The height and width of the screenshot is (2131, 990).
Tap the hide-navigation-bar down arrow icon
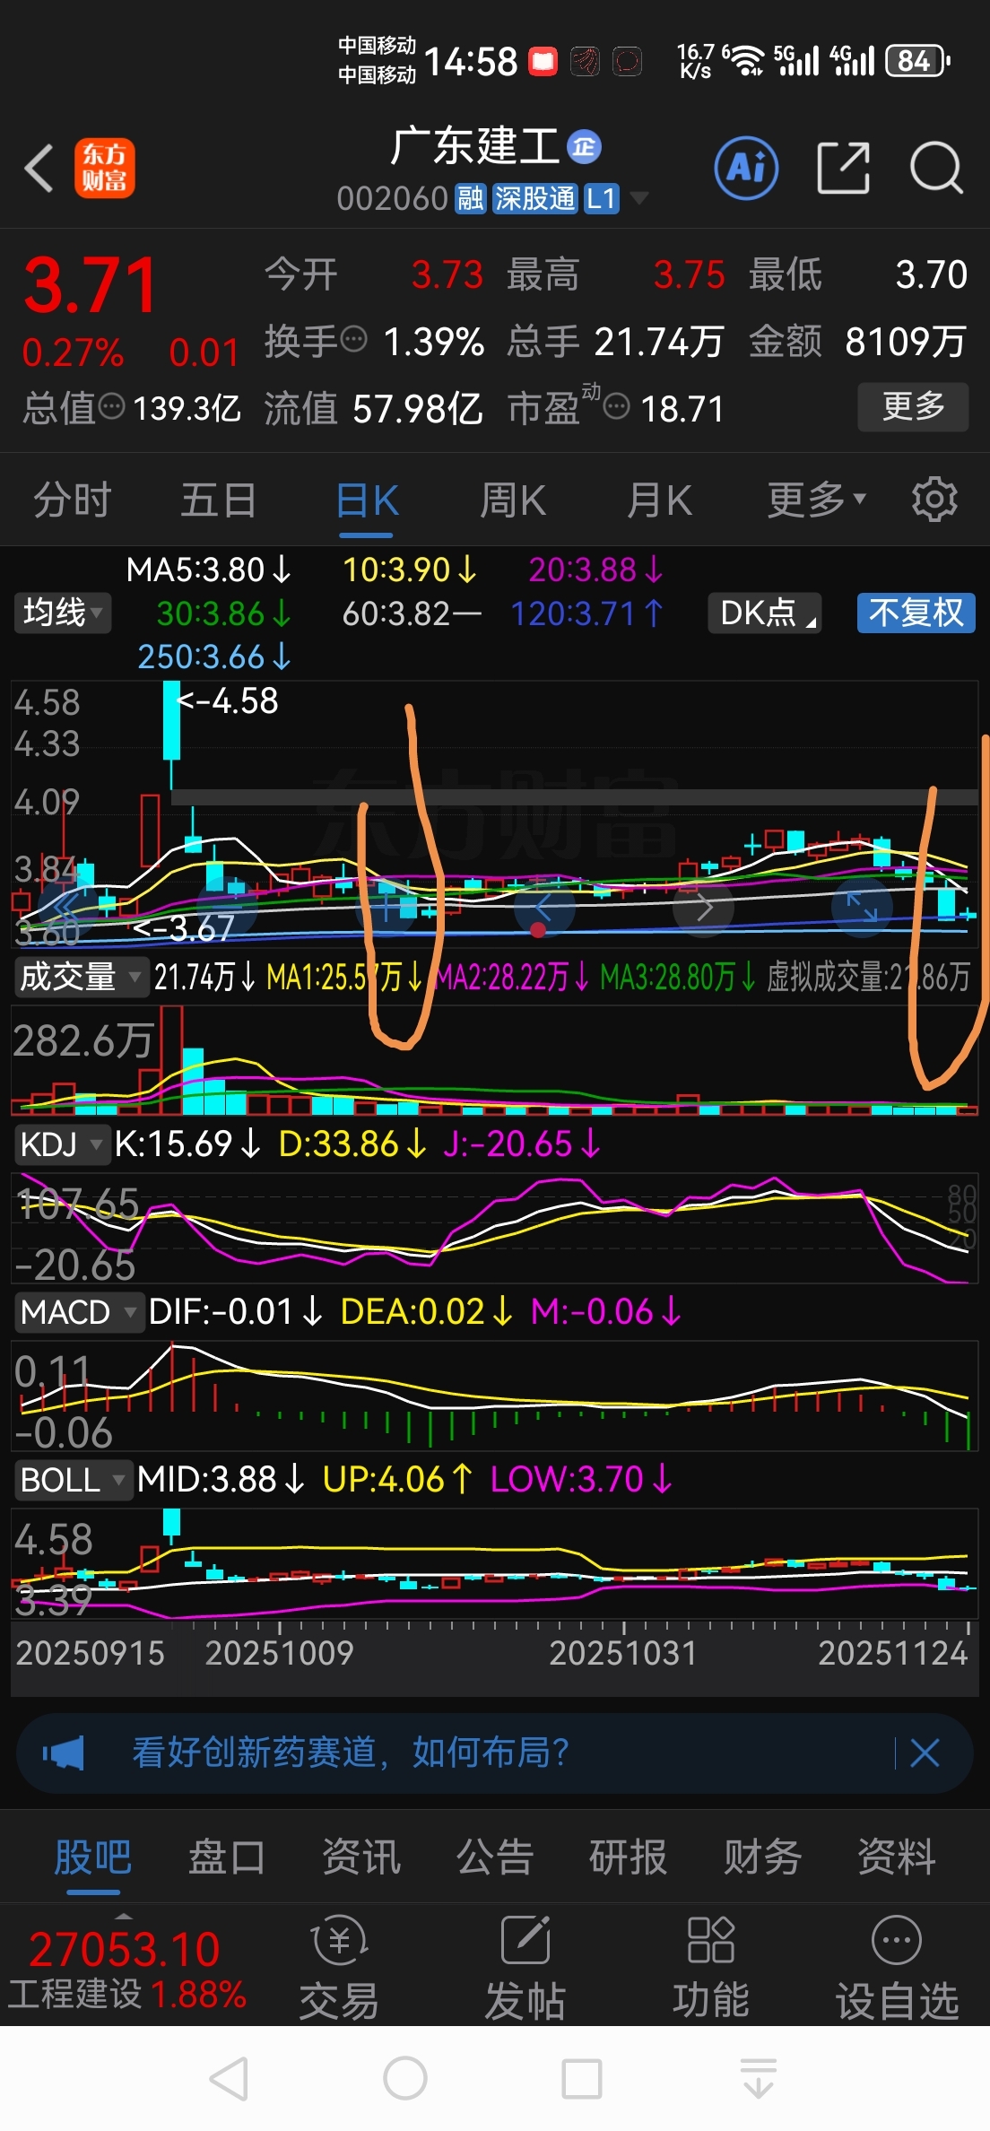(x=759, y=2078)
